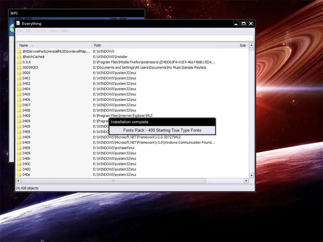Click the folder icon of 040C
The image size is (323, 242).
coord(19,164)
